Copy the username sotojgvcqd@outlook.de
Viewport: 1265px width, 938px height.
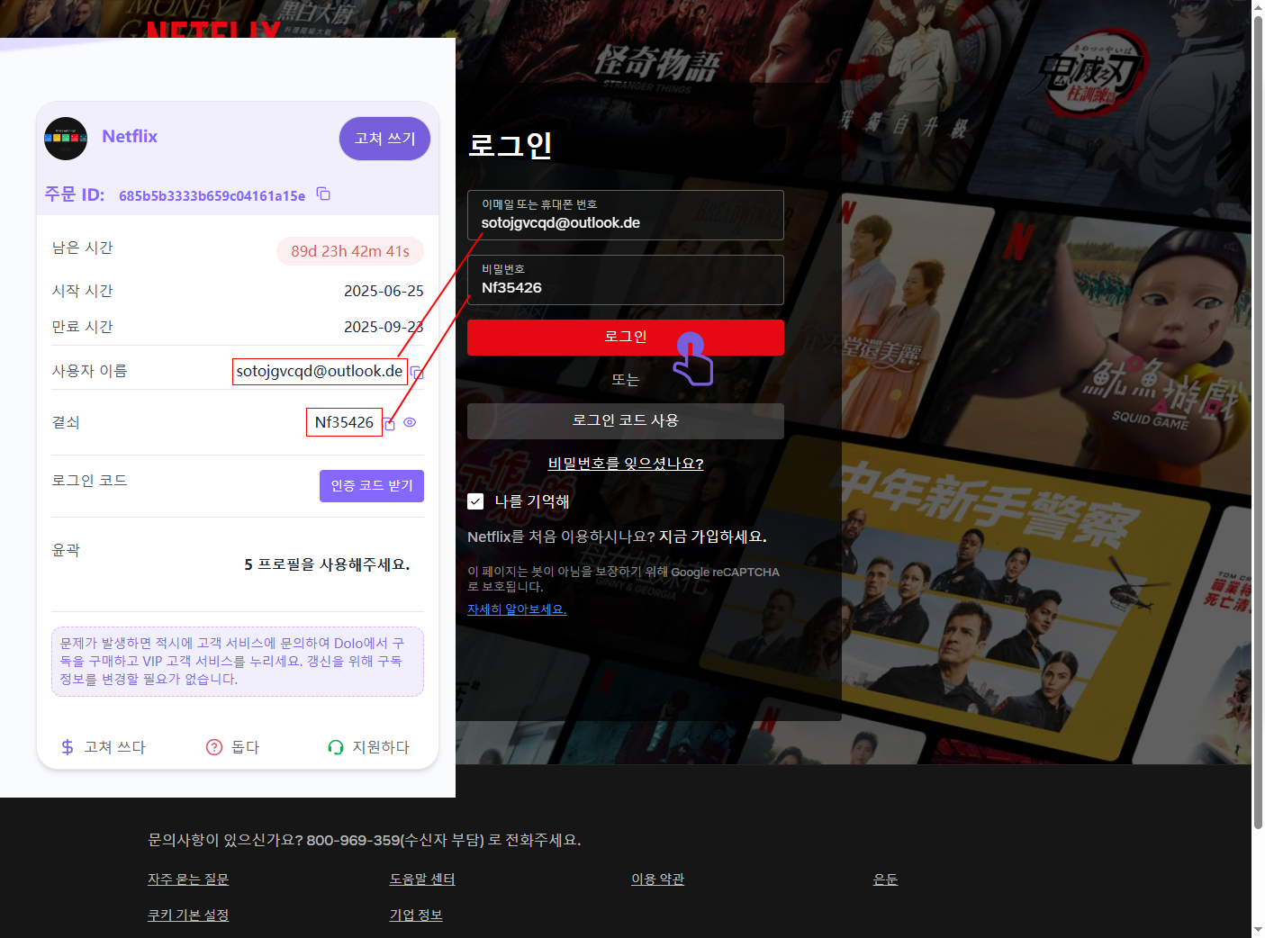click(417, 372)
